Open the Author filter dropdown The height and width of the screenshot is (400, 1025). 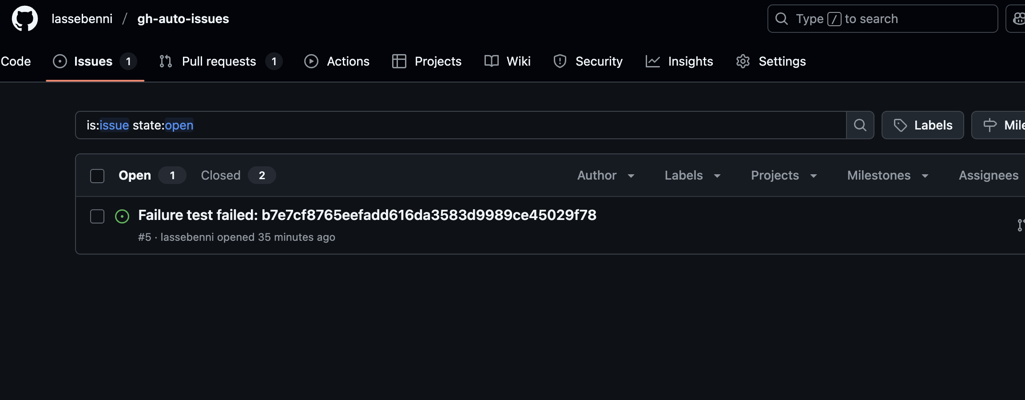606,176
